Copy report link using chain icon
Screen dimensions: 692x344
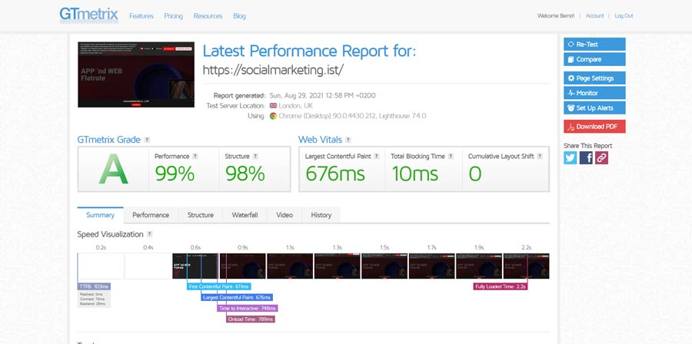click(601, 157)
